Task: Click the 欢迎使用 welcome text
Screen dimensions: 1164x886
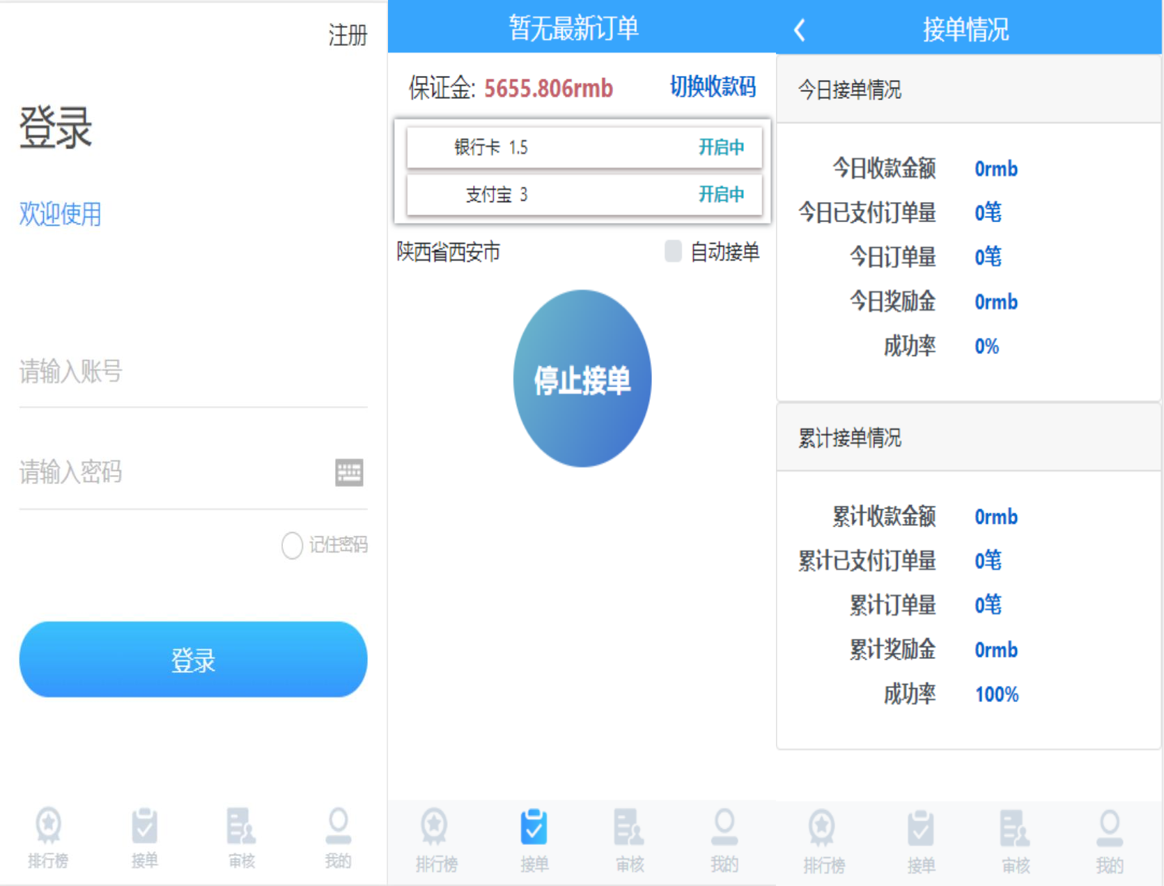Action: [x=60, y=214]
